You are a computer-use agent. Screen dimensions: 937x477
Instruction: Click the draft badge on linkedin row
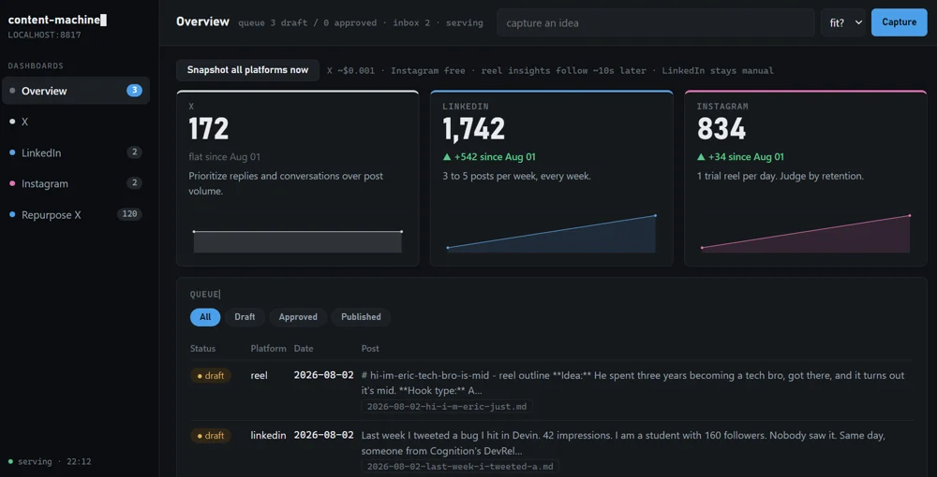click(x=210, y=436)
